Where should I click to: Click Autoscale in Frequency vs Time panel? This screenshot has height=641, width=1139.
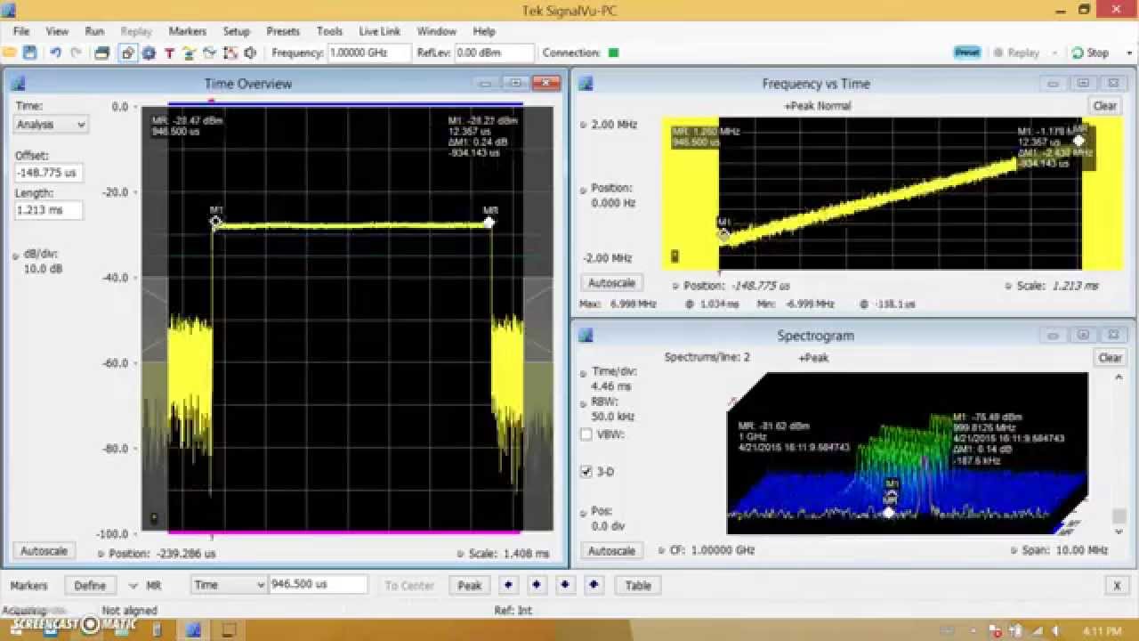point(611,283)
